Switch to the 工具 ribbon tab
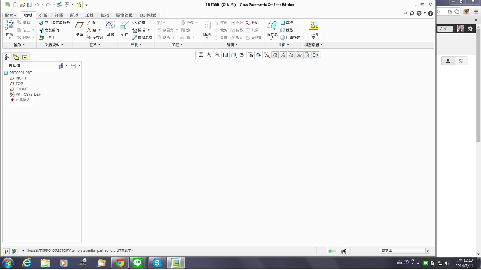Image resolution: width=481 pixels, height=270 pixels. (x=89, y=15)
